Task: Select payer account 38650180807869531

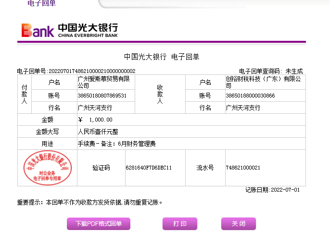Action: tap(102, 96)
